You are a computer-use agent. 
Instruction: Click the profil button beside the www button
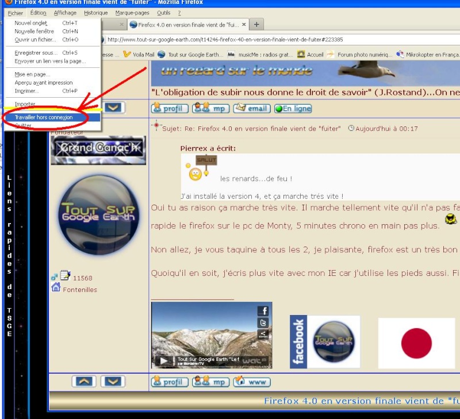point(170,382)
